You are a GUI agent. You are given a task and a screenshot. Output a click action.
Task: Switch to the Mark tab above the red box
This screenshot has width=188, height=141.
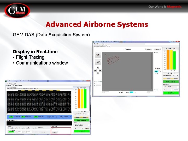56,126
